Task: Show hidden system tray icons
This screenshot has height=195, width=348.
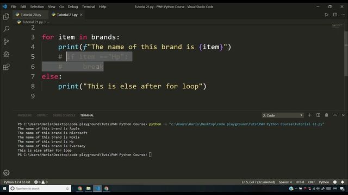Action: click(296, 188)
